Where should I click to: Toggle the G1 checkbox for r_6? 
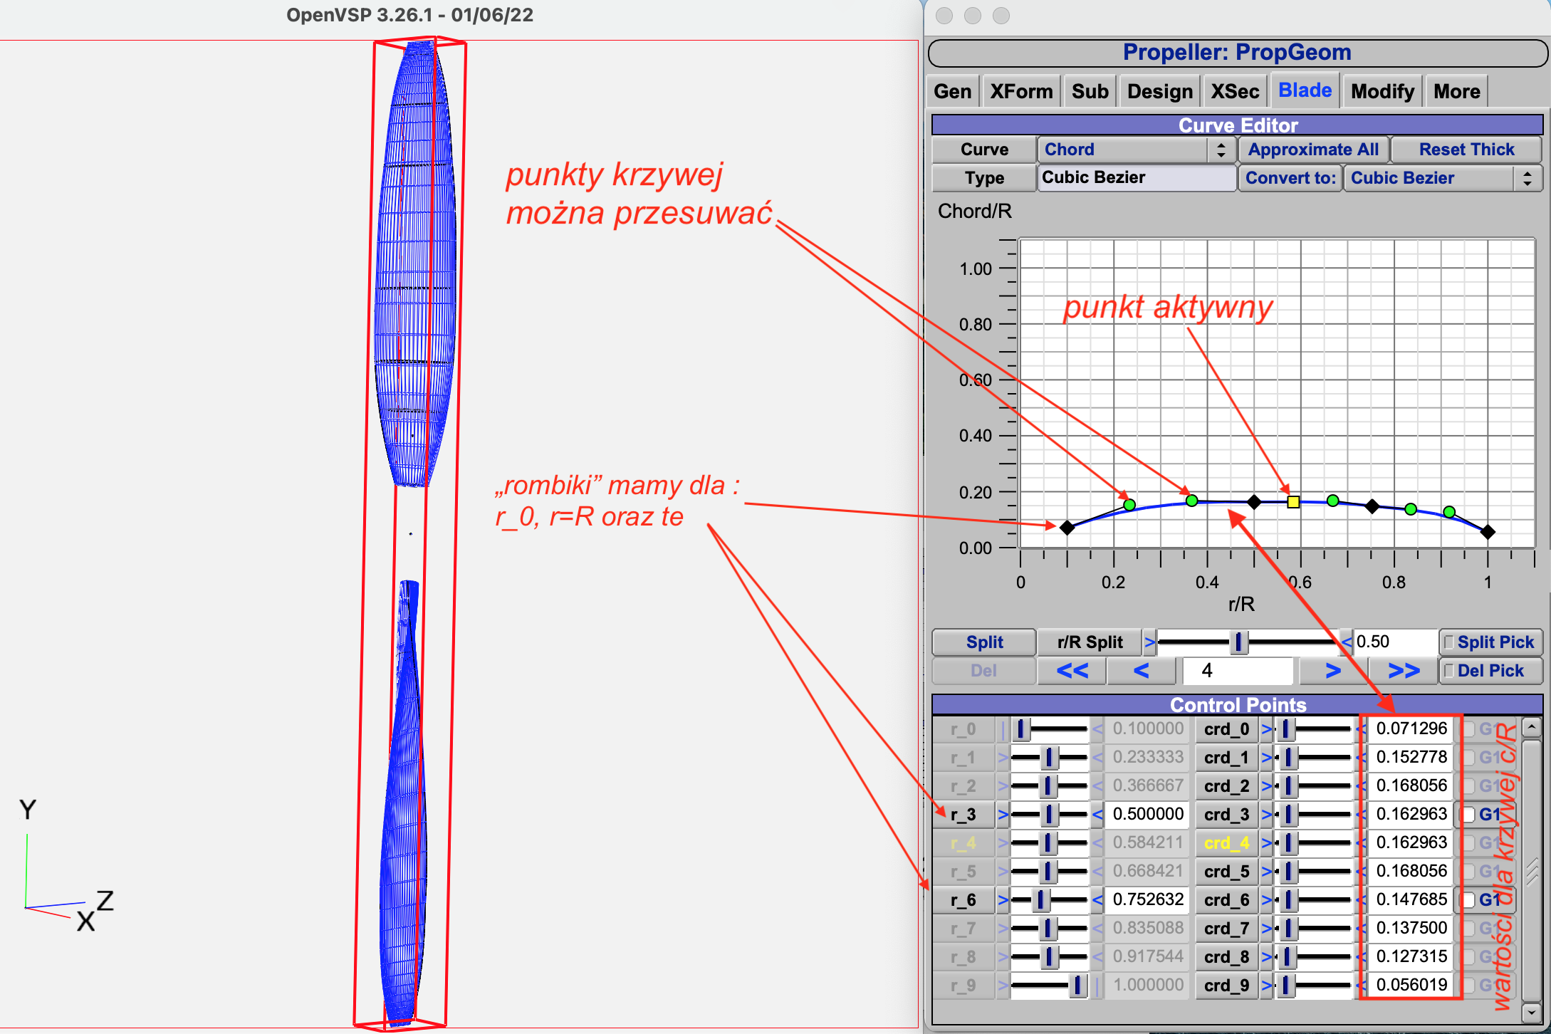(x=1468, y=900)
